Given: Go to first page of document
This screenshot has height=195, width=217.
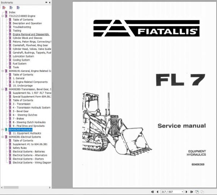Looking at the screenshot, I should 153,192.
